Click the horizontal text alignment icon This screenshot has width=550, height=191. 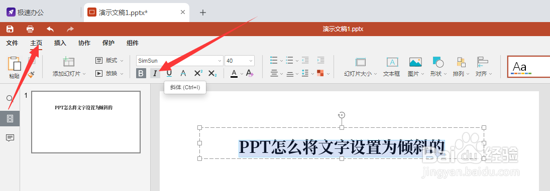(274, 74)
